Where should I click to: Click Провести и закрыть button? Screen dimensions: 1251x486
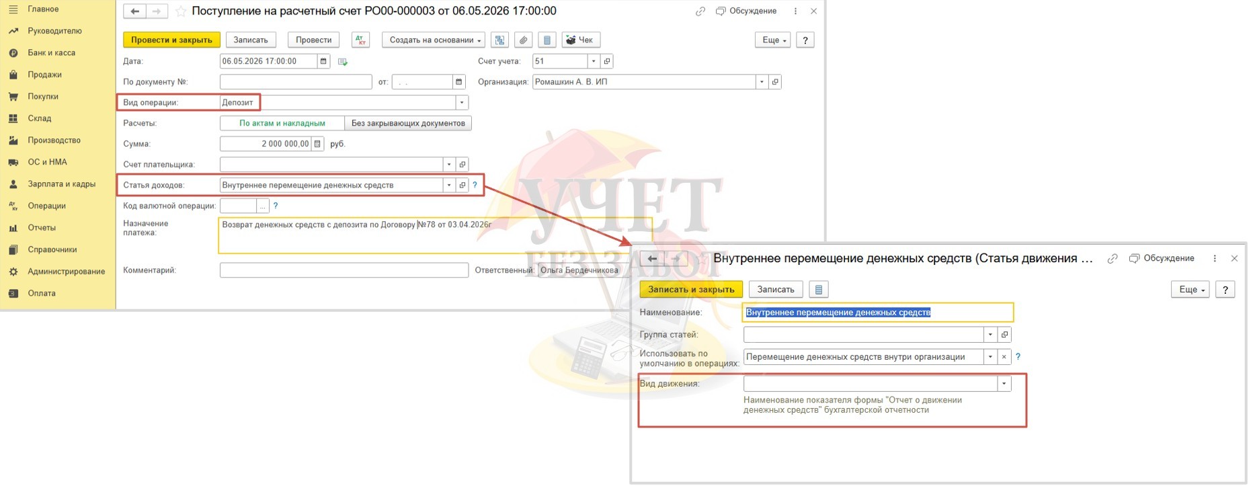tap(171, 40)
